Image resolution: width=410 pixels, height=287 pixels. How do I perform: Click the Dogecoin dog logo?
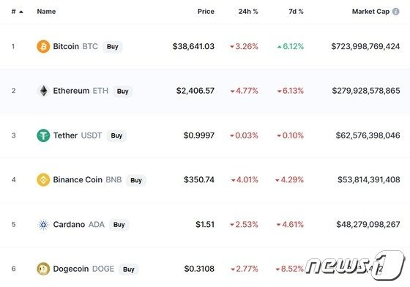pos(43,269)
